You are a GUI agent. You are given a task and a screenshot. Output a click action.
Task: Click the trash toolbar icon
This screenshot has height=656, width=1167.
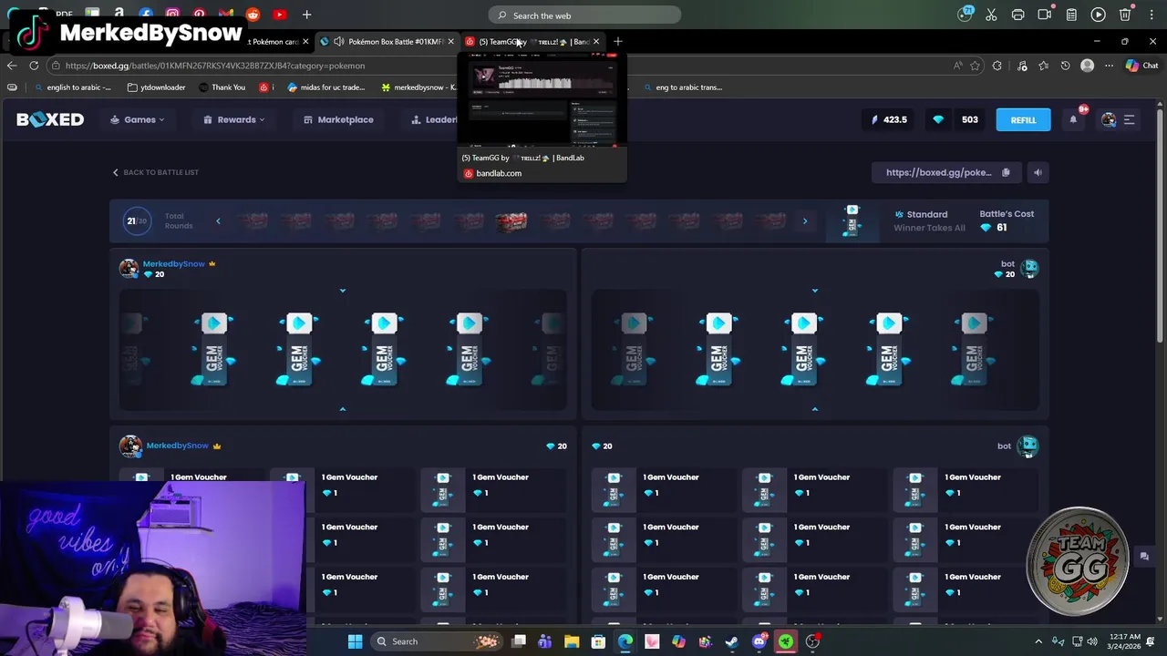(x=1125, y=15)
